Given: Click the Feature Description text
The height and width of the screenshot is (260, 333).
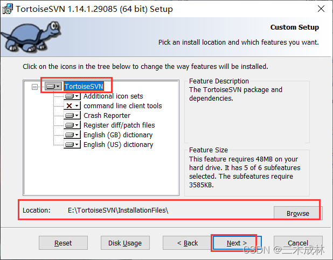Looking at the screenshot, I should (235, 94).
